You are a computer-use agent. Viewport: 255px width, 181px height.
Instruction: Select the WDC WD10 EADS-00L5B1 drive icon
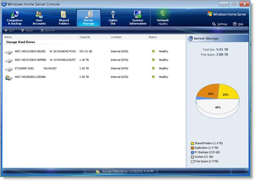9,52
